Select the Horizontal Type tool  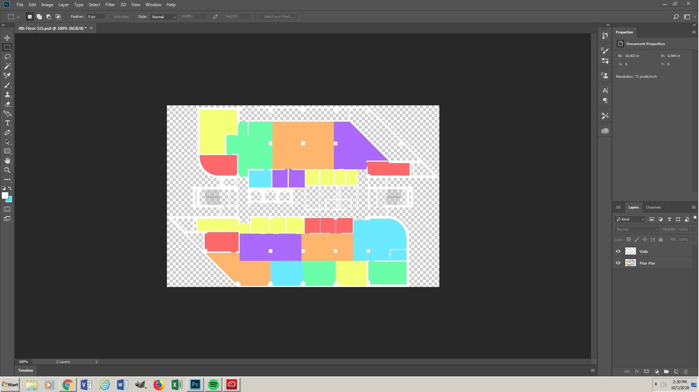pyautogui.click(x=7, y=123)
